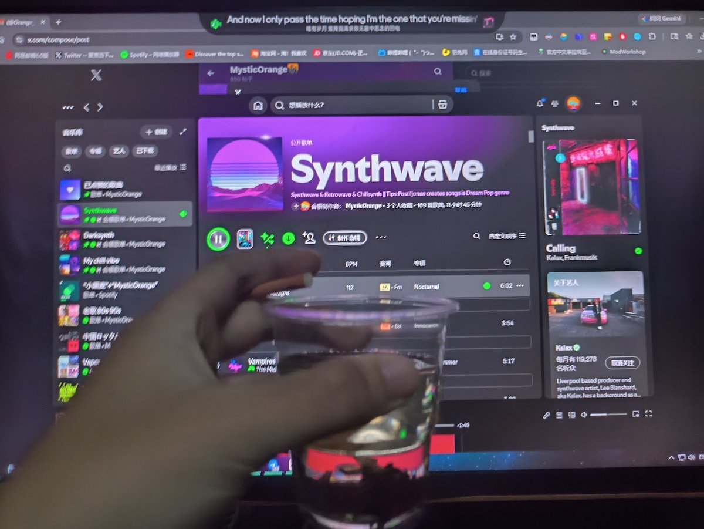Open Spotify home via the house icon

(258, 105)
